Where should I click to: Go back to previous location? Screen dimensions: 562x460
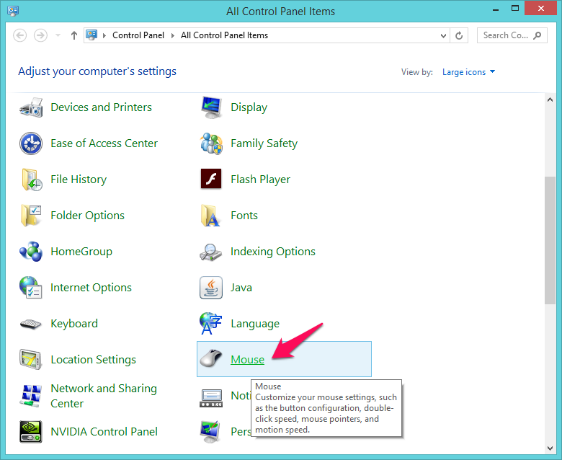point(19,35)
